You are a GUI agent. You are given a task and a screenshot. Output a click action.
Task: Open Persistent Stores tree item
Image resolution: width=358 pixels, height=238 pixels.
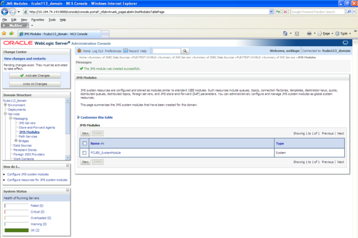pyautogui.click(x=25, y=150)
